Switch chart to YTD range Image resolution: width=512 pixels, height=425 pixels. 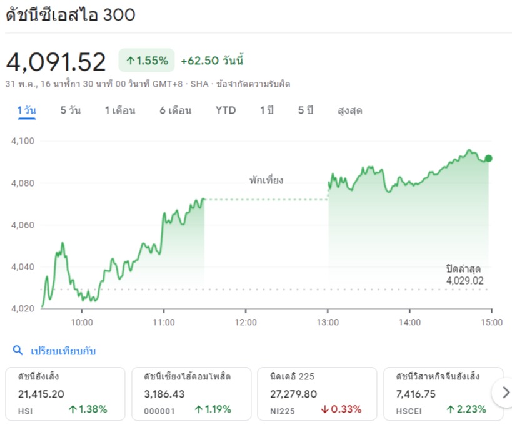click(226, 110)
